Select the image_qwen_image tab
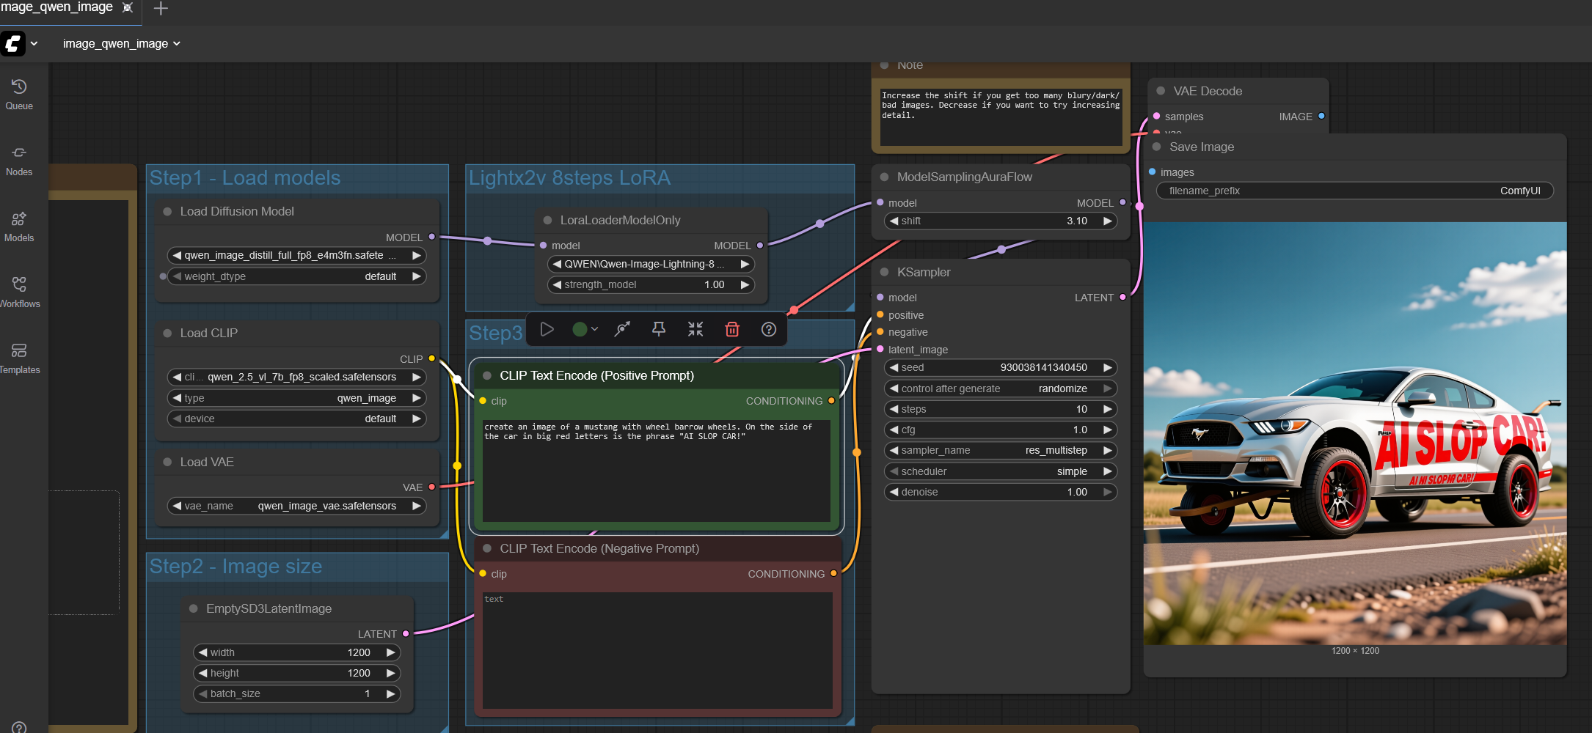The width and height of the screenshot is (1592, 733). click(56, 7)
